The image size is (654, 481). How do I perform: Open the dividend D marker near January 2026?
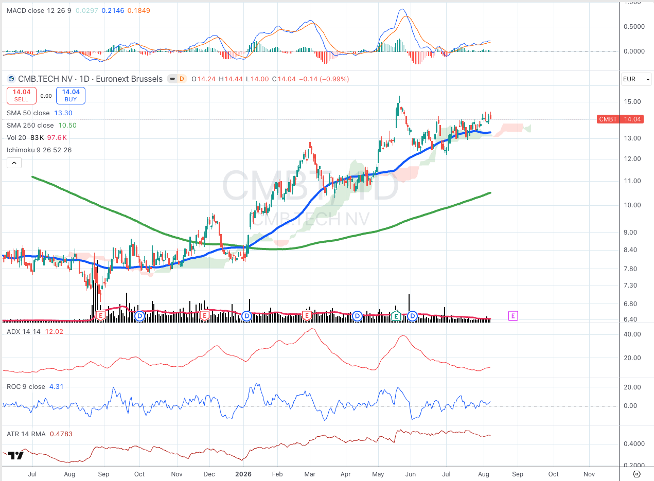[x=246, y=316]
